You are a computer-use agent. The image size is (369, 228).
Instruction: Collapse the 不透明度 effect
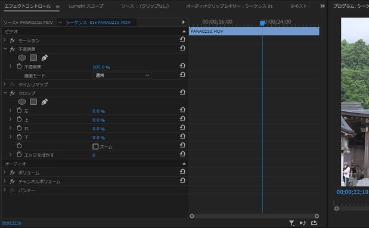[5, 49]
